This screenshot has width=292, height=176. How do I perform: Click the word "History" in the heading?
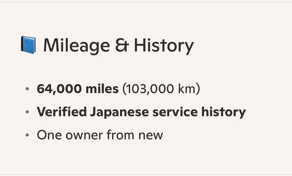pyautogui.click(x=164, y=45)
